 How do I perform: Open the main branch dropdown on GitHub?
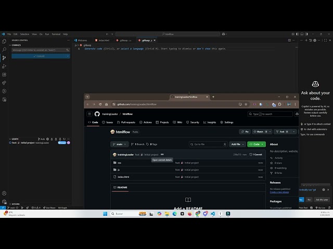[119, 144]
